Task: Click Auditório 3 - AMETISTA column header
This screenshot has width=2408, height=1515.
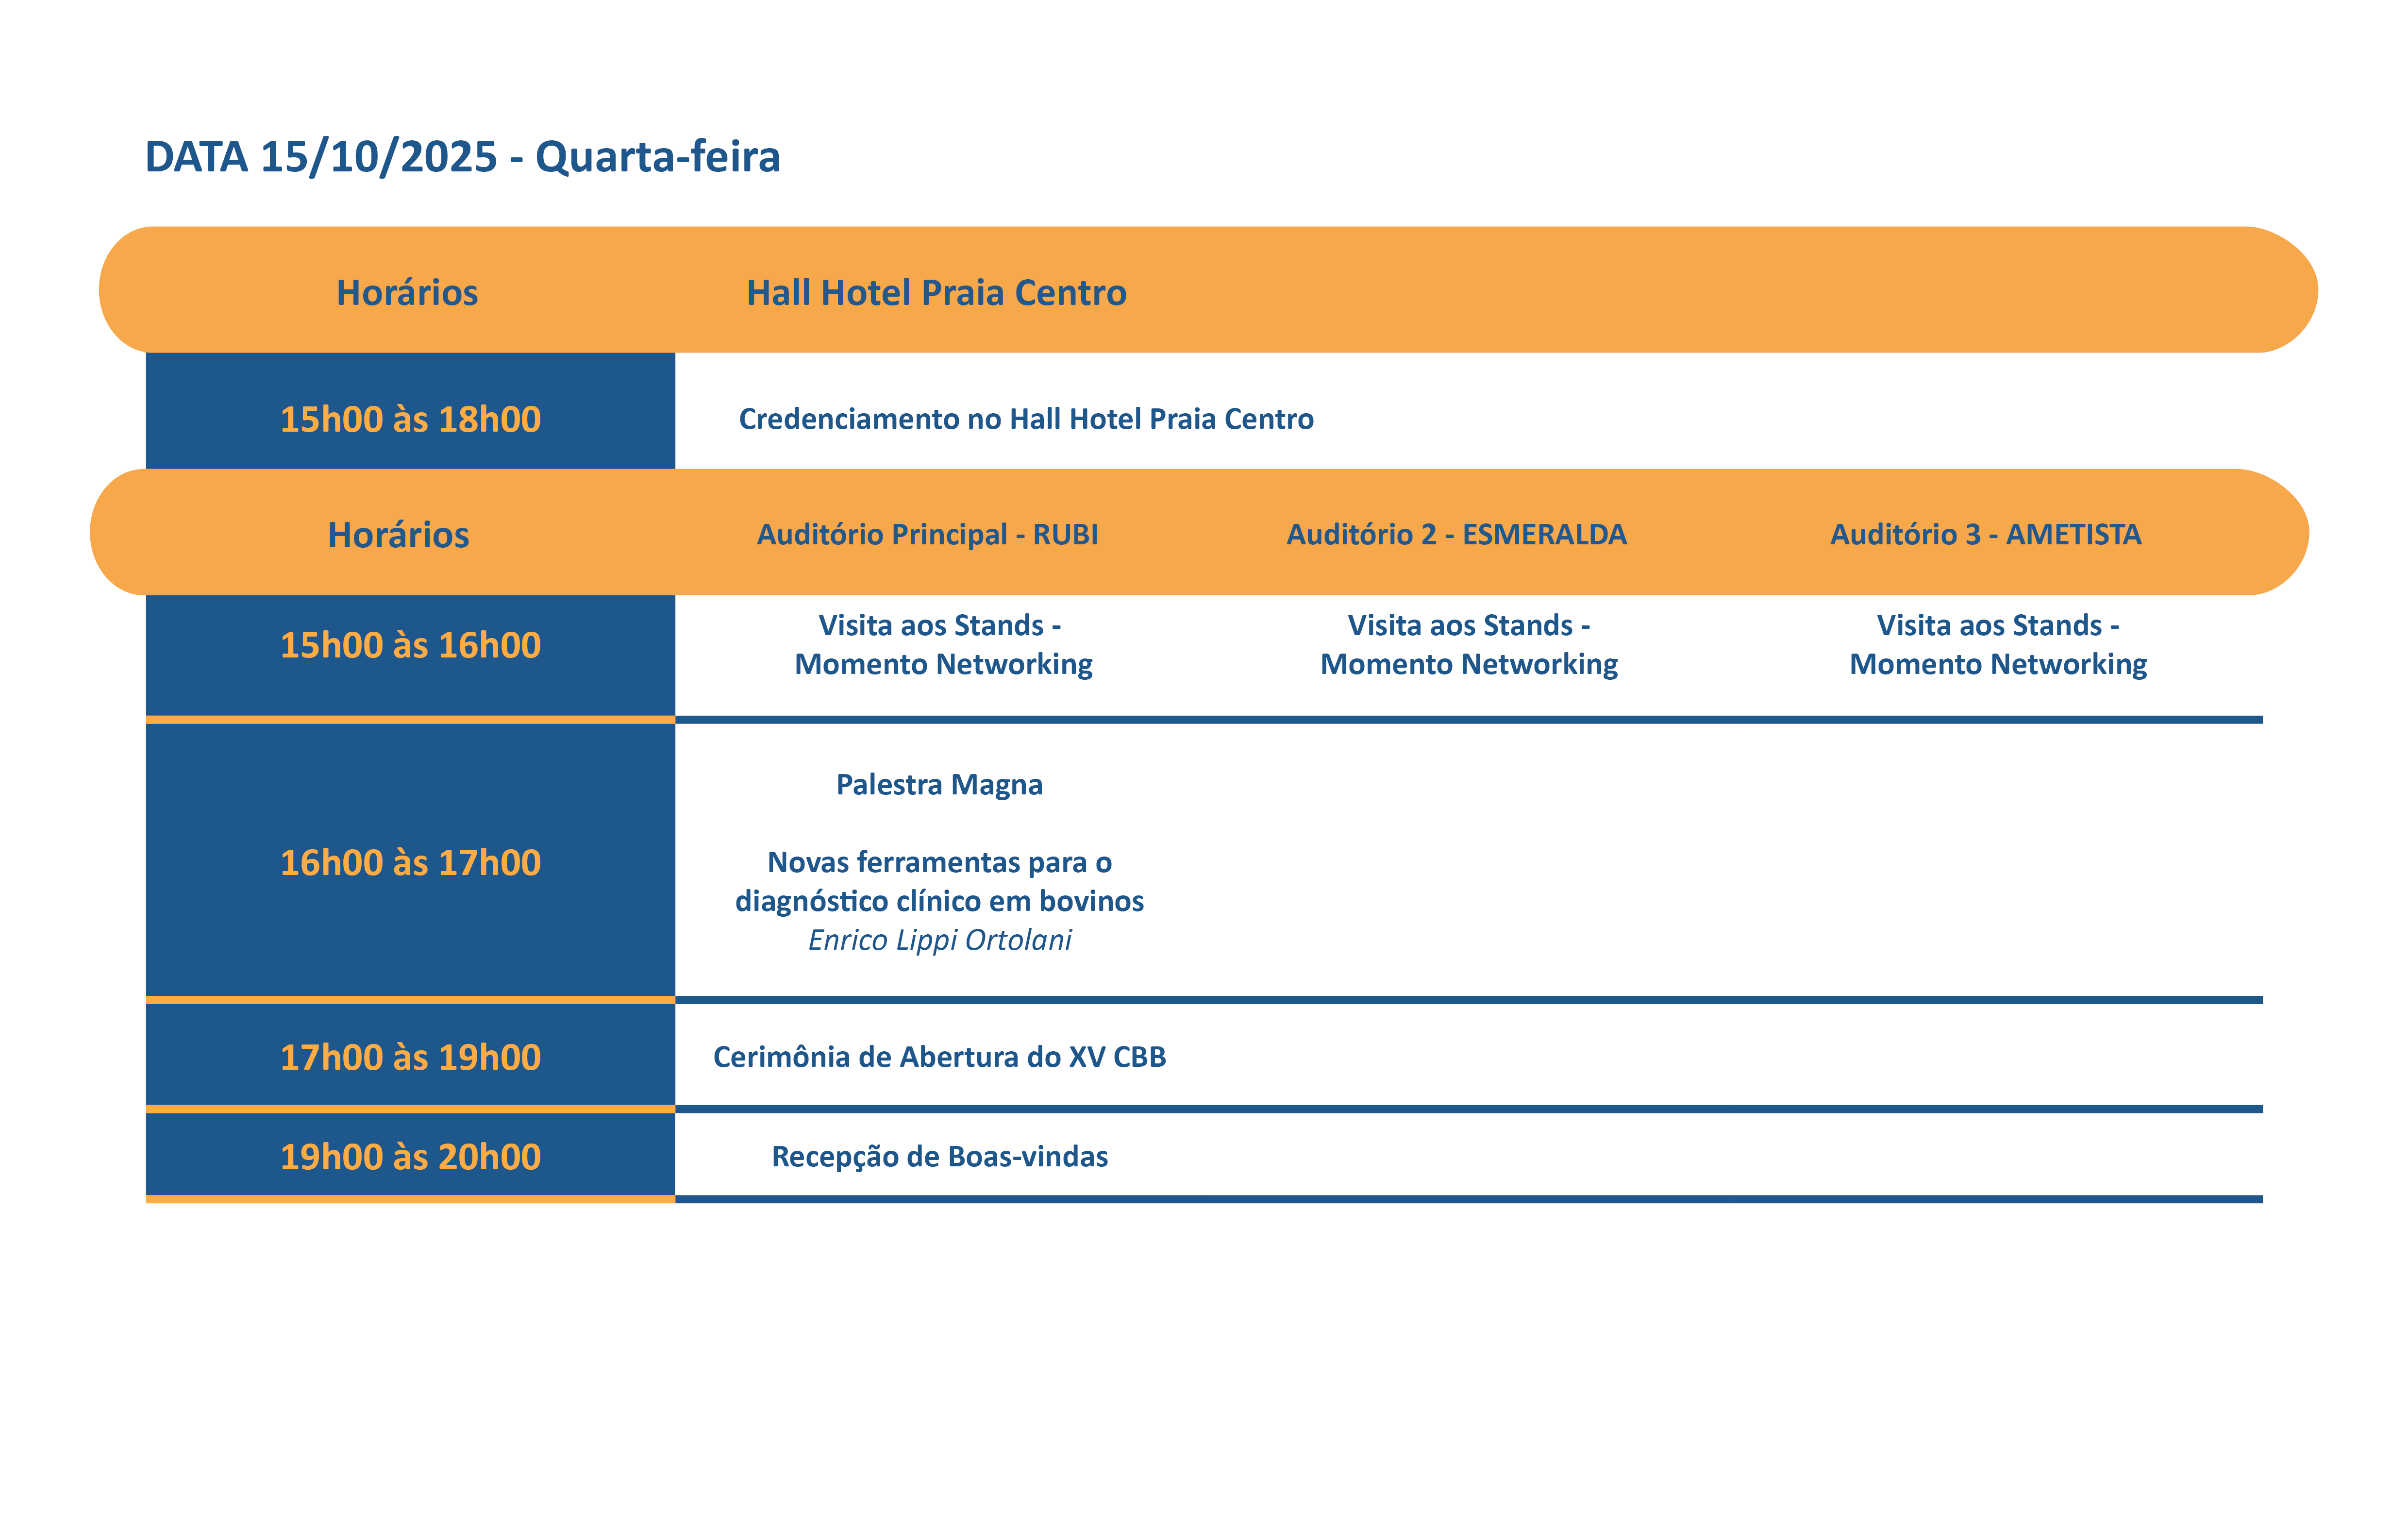Action: (x=1985, y=535)
